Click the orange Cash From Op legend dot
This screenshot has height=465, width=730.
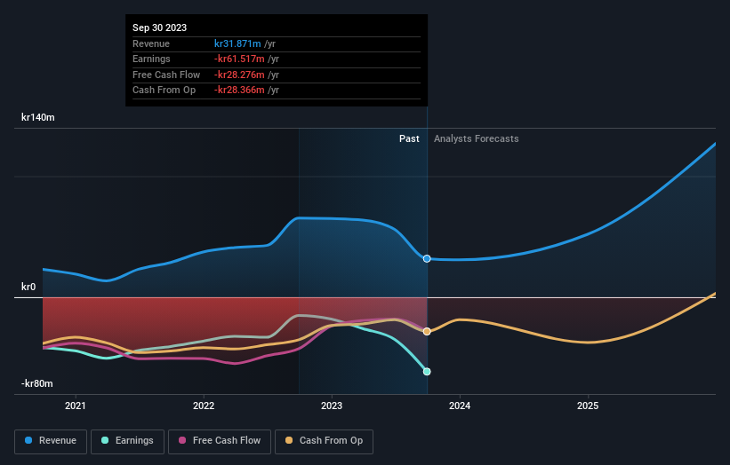coord(289,440)
